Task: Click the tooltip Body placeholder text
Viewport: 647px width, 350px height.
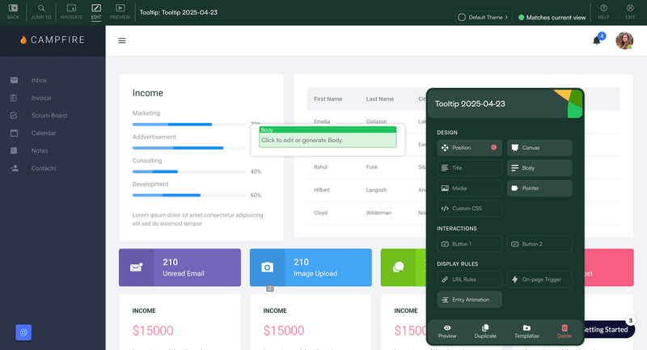Action: (302, 140)
